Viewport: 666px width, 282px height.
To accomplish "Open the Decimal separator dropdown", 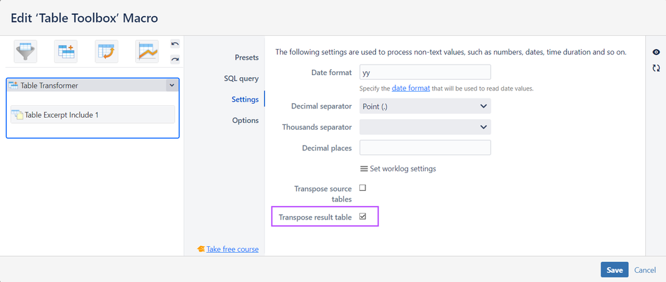I will pyautogui.click(x=425, y=106).
